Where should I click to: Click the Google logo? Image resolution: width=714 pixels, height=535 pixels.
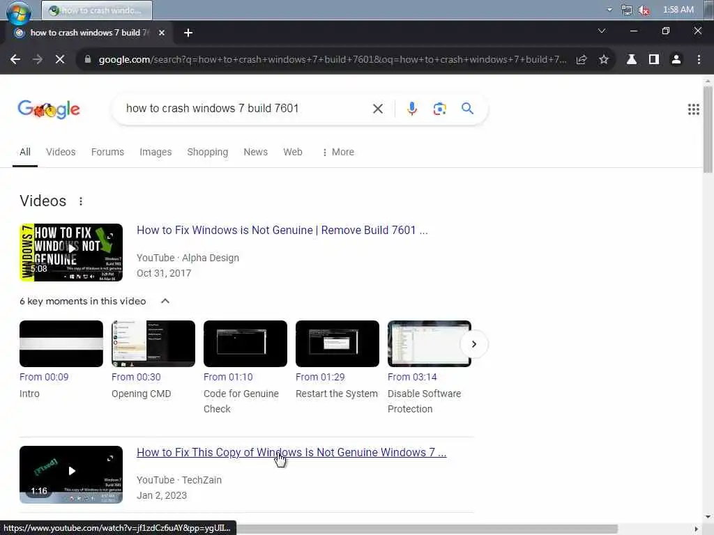click(49, 109)
